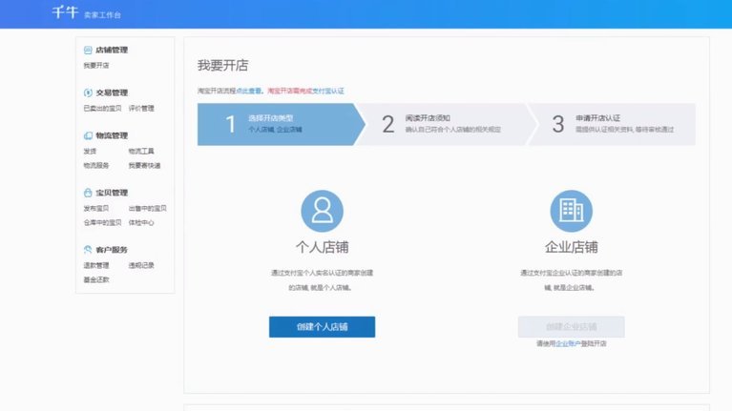
Task: Select 我要寄快递 in the sidebar
Action: [144, 165]
